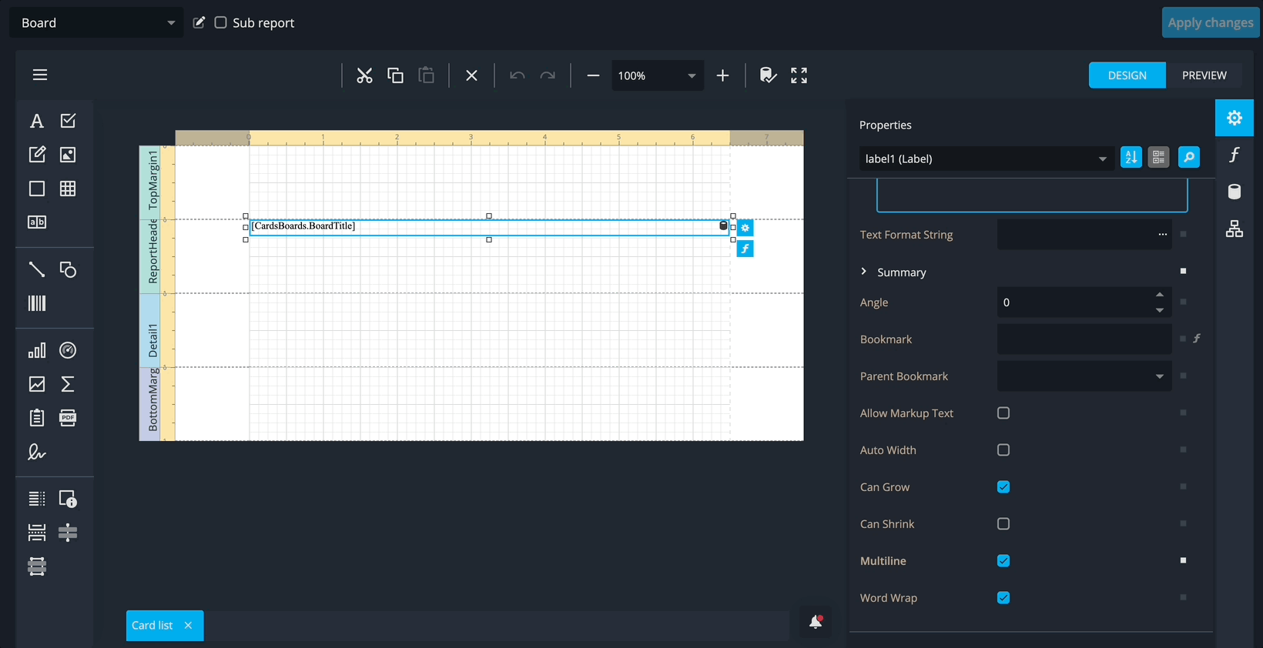Open the Parent Bookmark dropdown
Screen dimensions: 1263x648
[1084, 376]
